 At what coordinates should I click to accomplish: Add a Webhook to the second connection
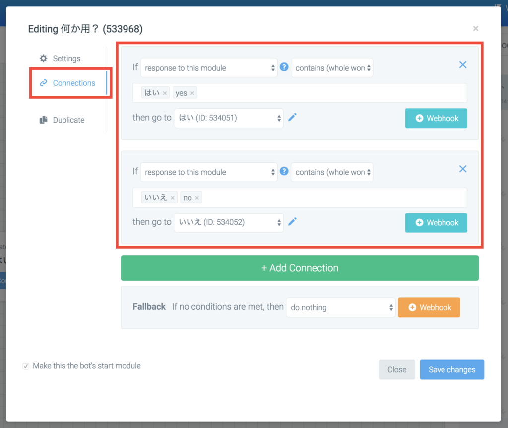[436, 223]
